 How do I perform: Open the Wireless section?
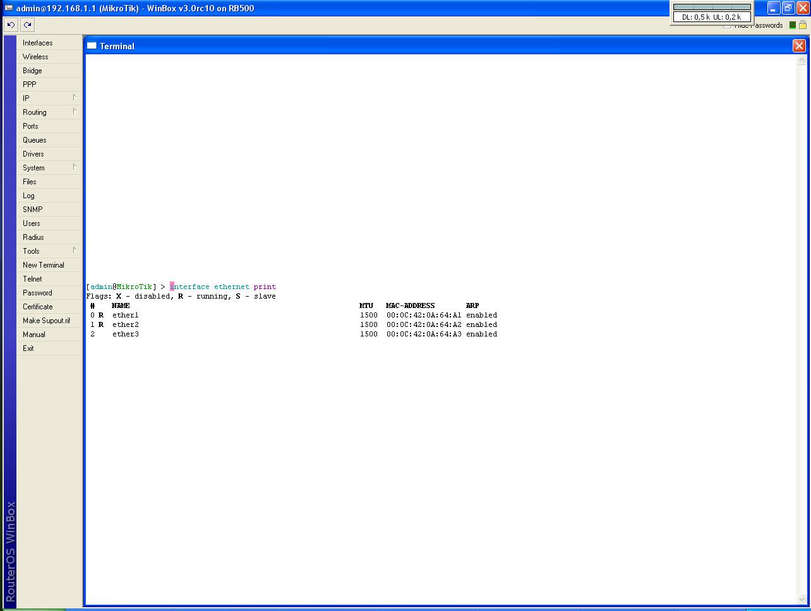(x=49, y=57)
